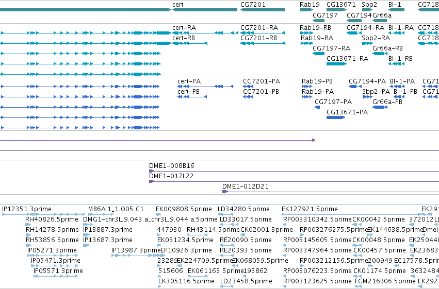The image size is (439, 289).
Task: Click coding sequence CG7201-PA
Action: (x=248, y=87)
